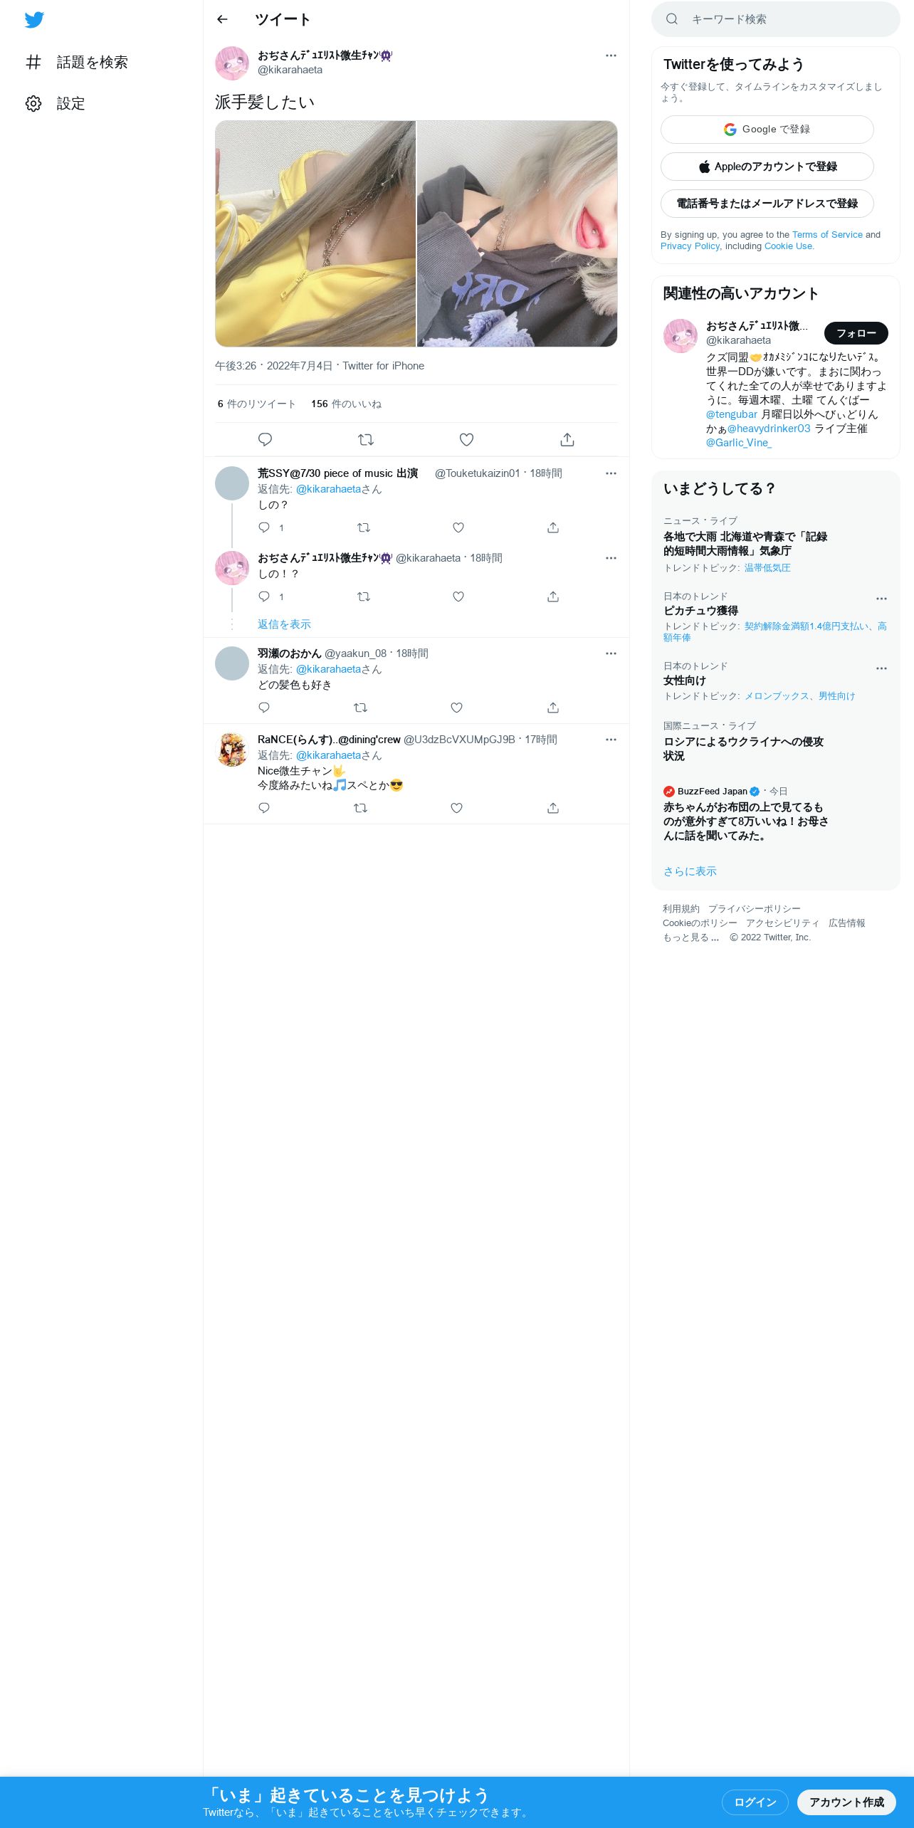
Task: Share the main tweet via share icon
Action: click(x=567, y=439)
